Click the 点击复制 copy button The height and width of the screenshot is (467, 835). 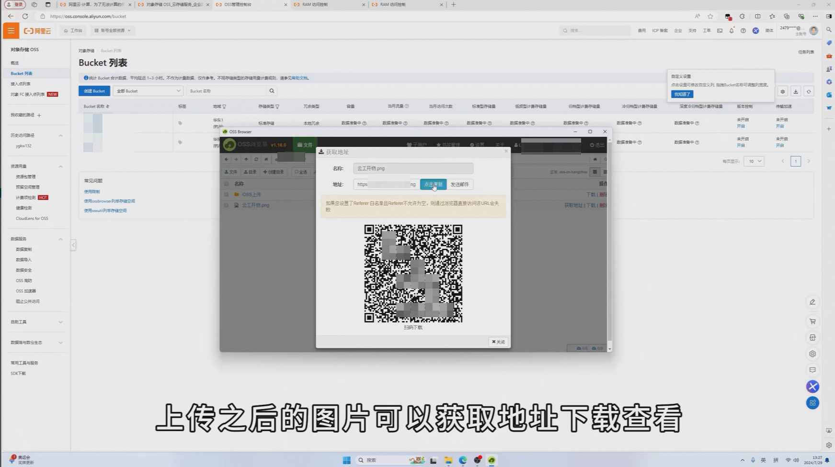(433, 184)
